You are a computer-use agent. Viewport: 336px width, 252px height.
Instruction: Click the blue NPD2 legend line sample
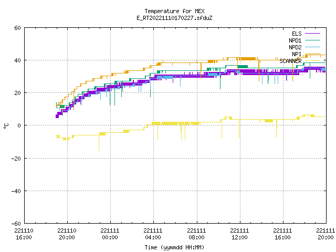tap(312, 47)
